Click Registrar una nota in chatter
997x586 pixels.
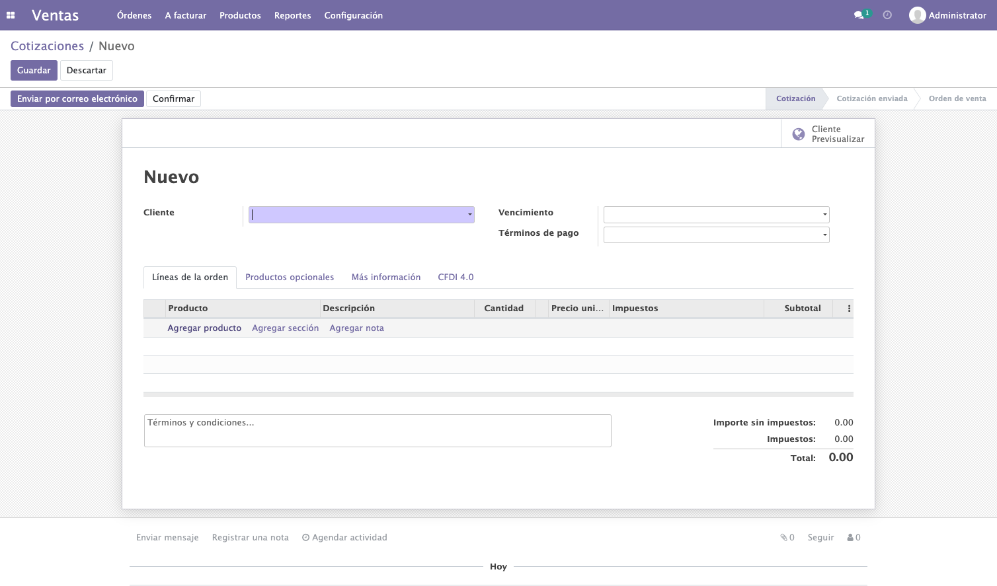point(251,538)
